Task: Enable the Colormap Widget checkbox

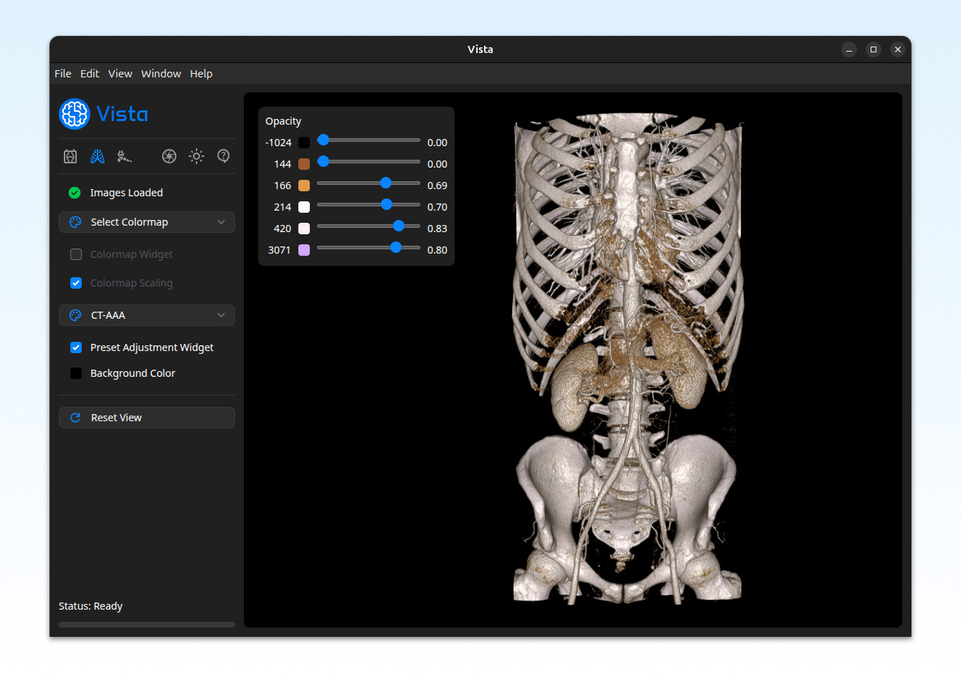Action: [75, 254]
